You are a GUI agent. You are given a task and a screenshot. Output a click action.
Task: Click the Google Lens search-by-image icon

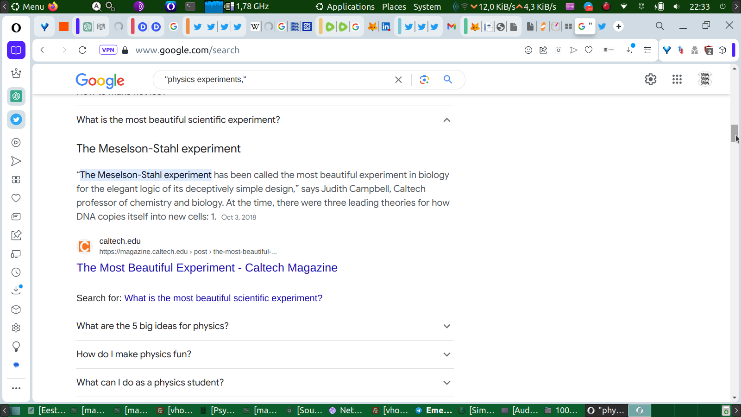(x=424, y=80)
